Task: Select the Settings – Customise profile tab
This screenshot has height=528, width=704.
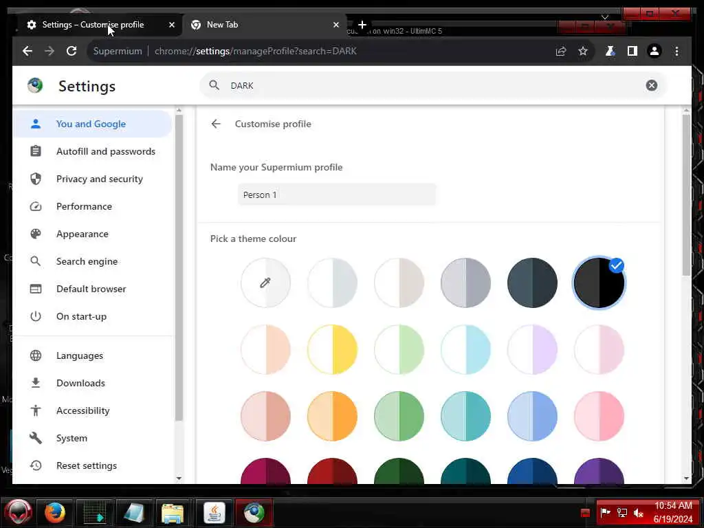Action: point(99,25)
